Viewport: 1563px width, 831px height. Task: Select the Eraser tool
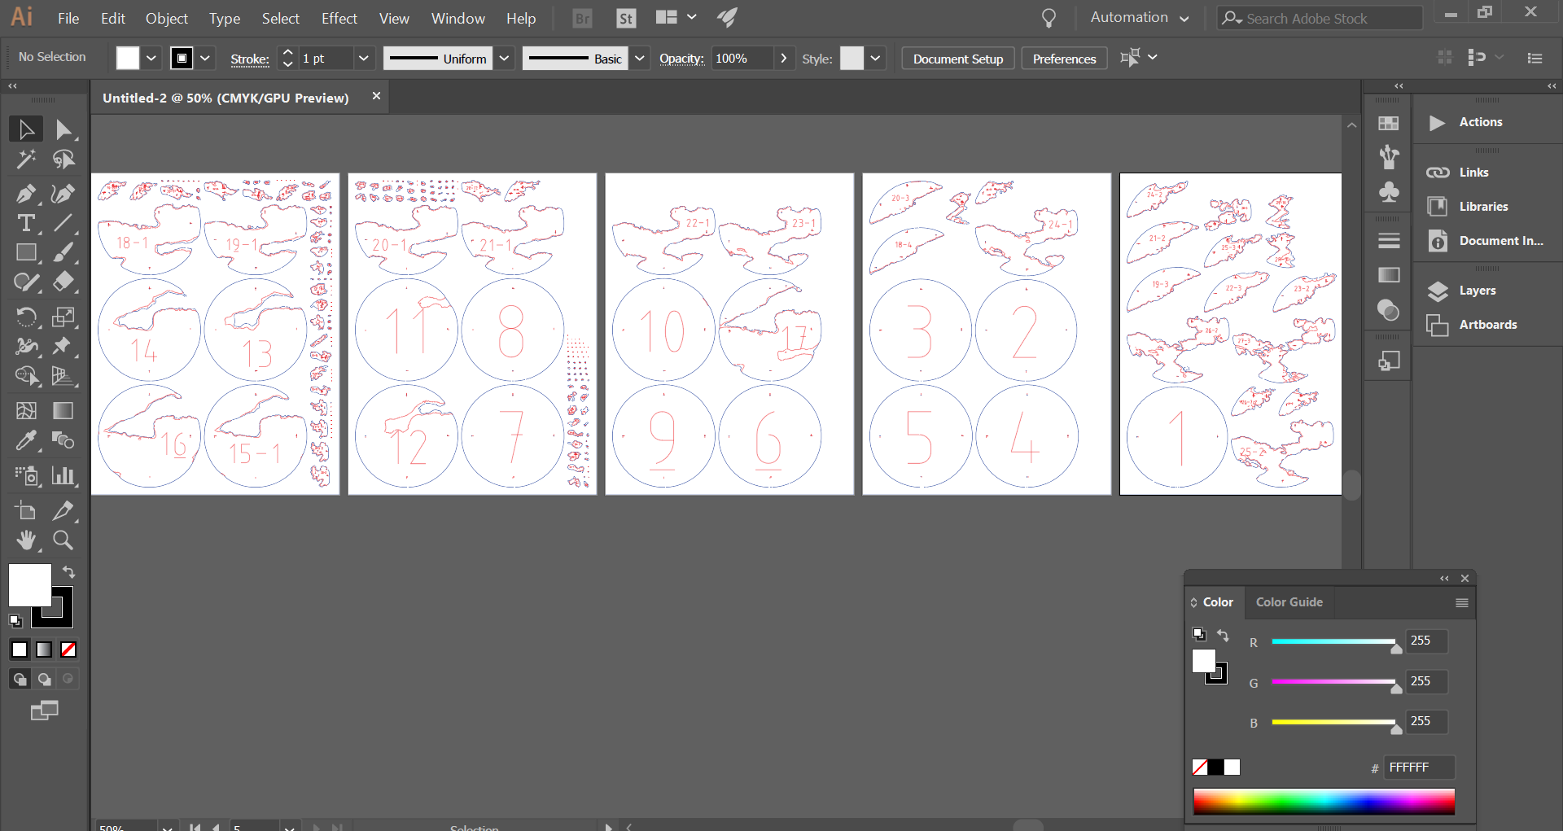63,282
